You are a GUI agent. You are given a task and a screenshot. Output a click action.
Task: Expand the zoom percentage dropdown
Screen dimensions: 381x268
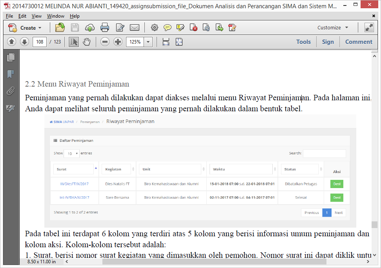[x=148, y=42]
